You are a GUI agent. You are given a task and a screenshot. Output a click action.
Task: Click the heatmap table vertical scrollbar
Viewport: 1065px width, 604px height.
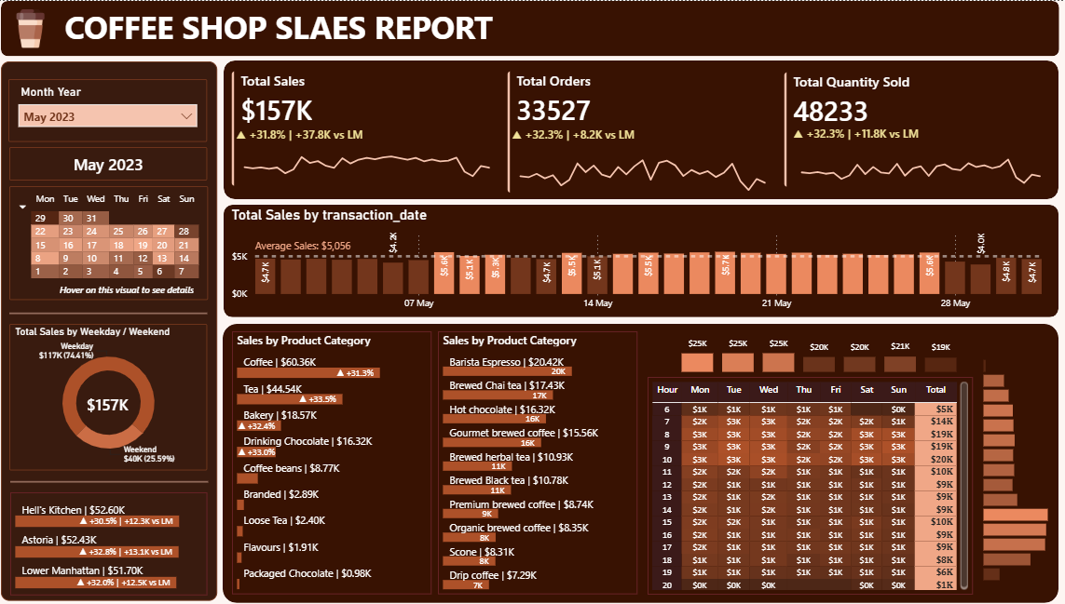pos(963,485)
